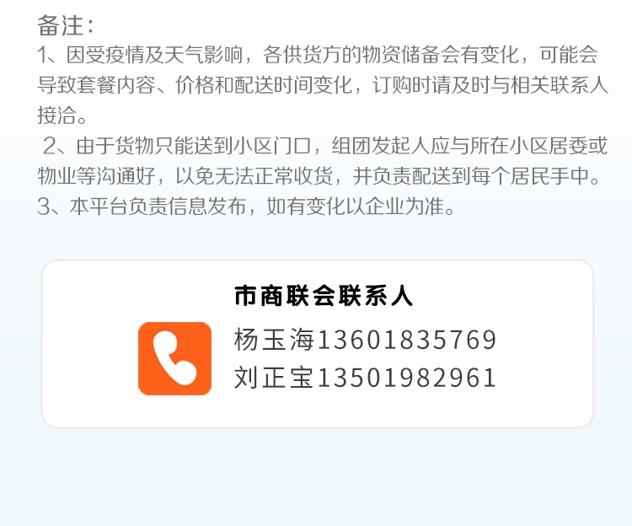Image resolution: width=632 pixels, height=526 pixels.
Task: Click the 市商联会联系人 heading
Action: point(324,296)
